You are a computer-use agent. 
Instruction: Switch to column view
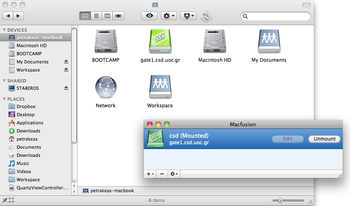point(107,16)
